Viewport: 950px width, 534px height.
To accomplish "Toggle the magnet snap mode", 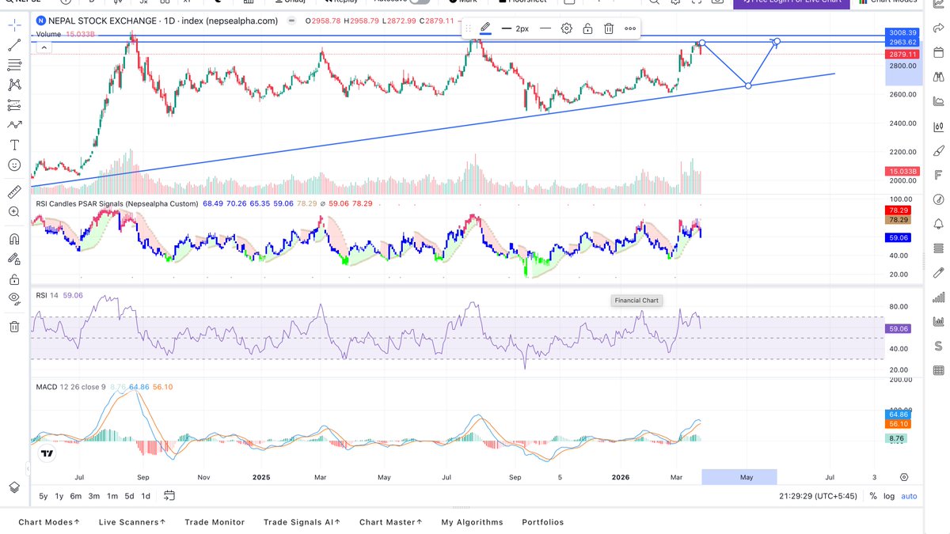I will (14, 239).
